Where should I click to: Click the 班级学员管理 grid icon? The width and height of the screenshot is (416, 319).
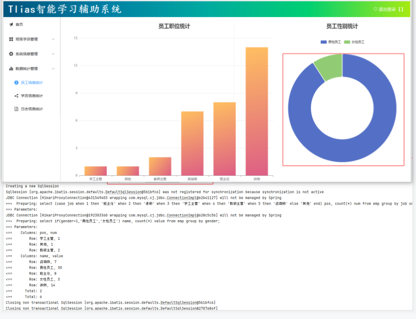[11, 39]
